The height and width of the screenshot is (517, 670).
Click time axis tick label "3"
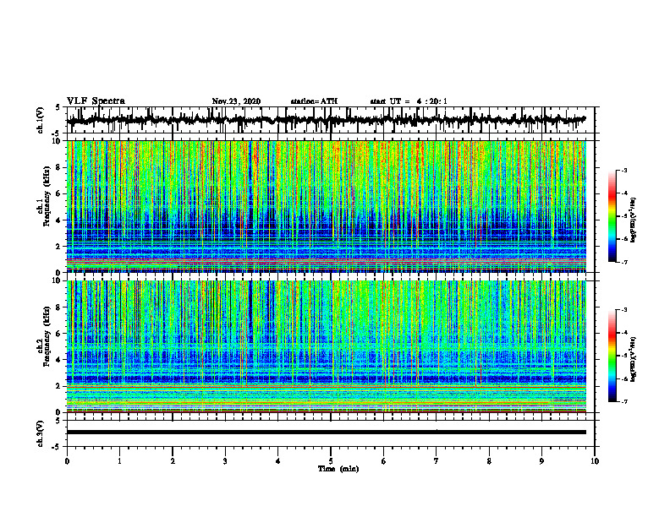pos(225,461)
